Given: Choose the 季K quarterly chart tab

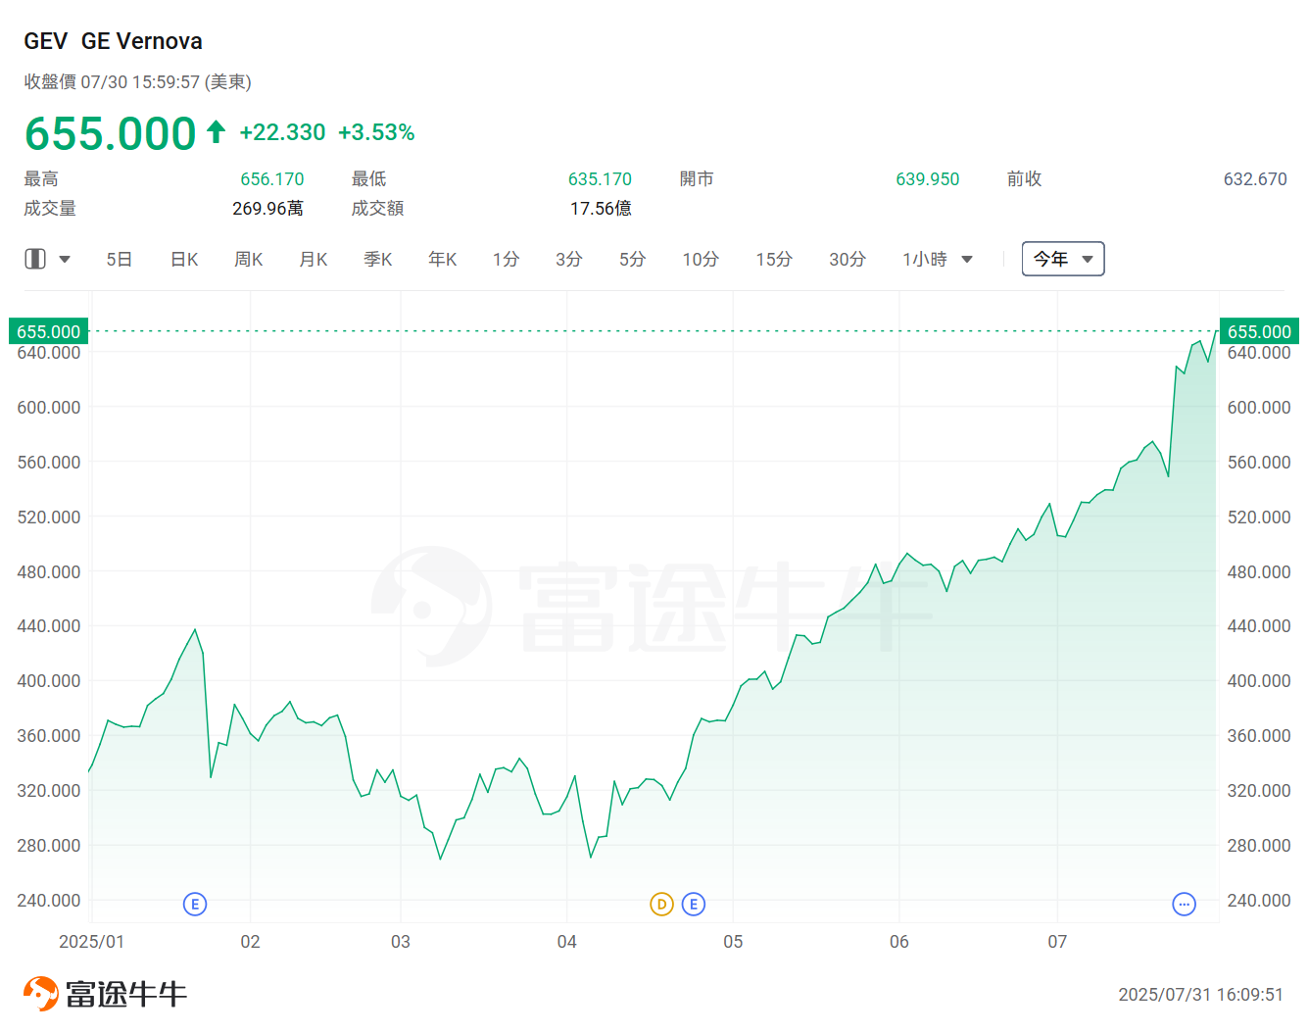Looking at the screenshot, I should (378, 259).
